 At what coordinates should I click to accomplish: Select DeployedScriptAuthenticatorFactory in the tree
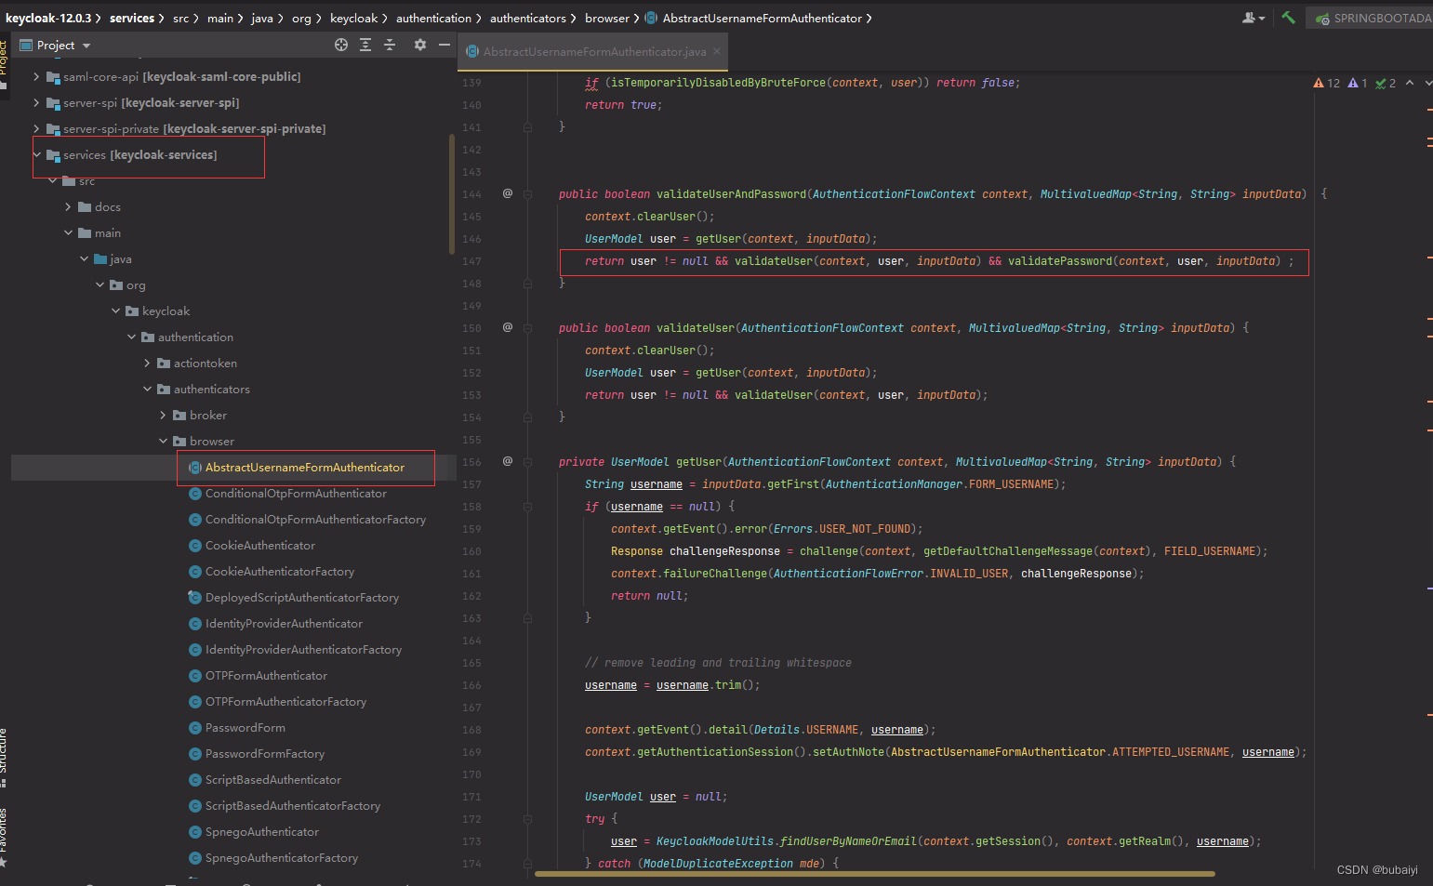click(302, 598)
